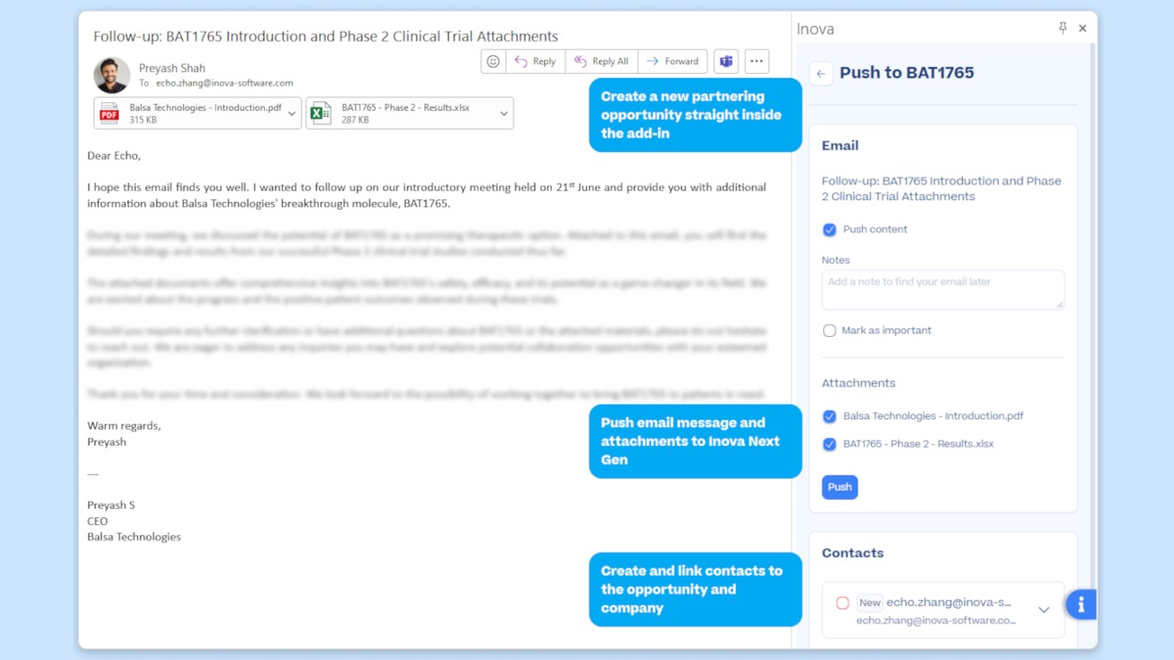Screen dimensions: 1174x660
Task: Click the Inova pane title
Action: [816, 29]
